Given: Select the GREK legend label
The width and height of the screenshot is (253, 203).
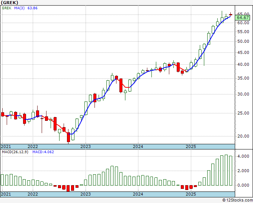Looking at the screenshot, I should pyautogui.click(x=7, y=8).
